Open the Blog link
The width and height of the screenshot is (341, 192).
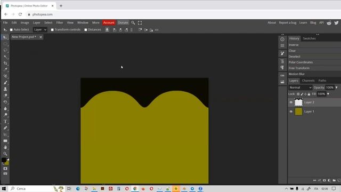(313, 22)
